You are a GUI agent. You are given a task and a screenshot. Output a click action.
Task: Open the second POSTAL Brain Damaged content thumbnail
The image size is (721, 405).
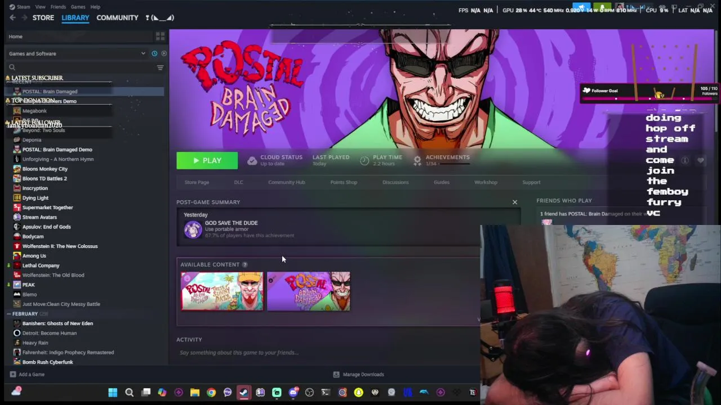(x=309, y=291)
